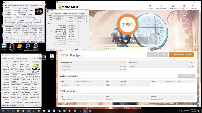Open the 3DMark Home page

pos(150,6)
